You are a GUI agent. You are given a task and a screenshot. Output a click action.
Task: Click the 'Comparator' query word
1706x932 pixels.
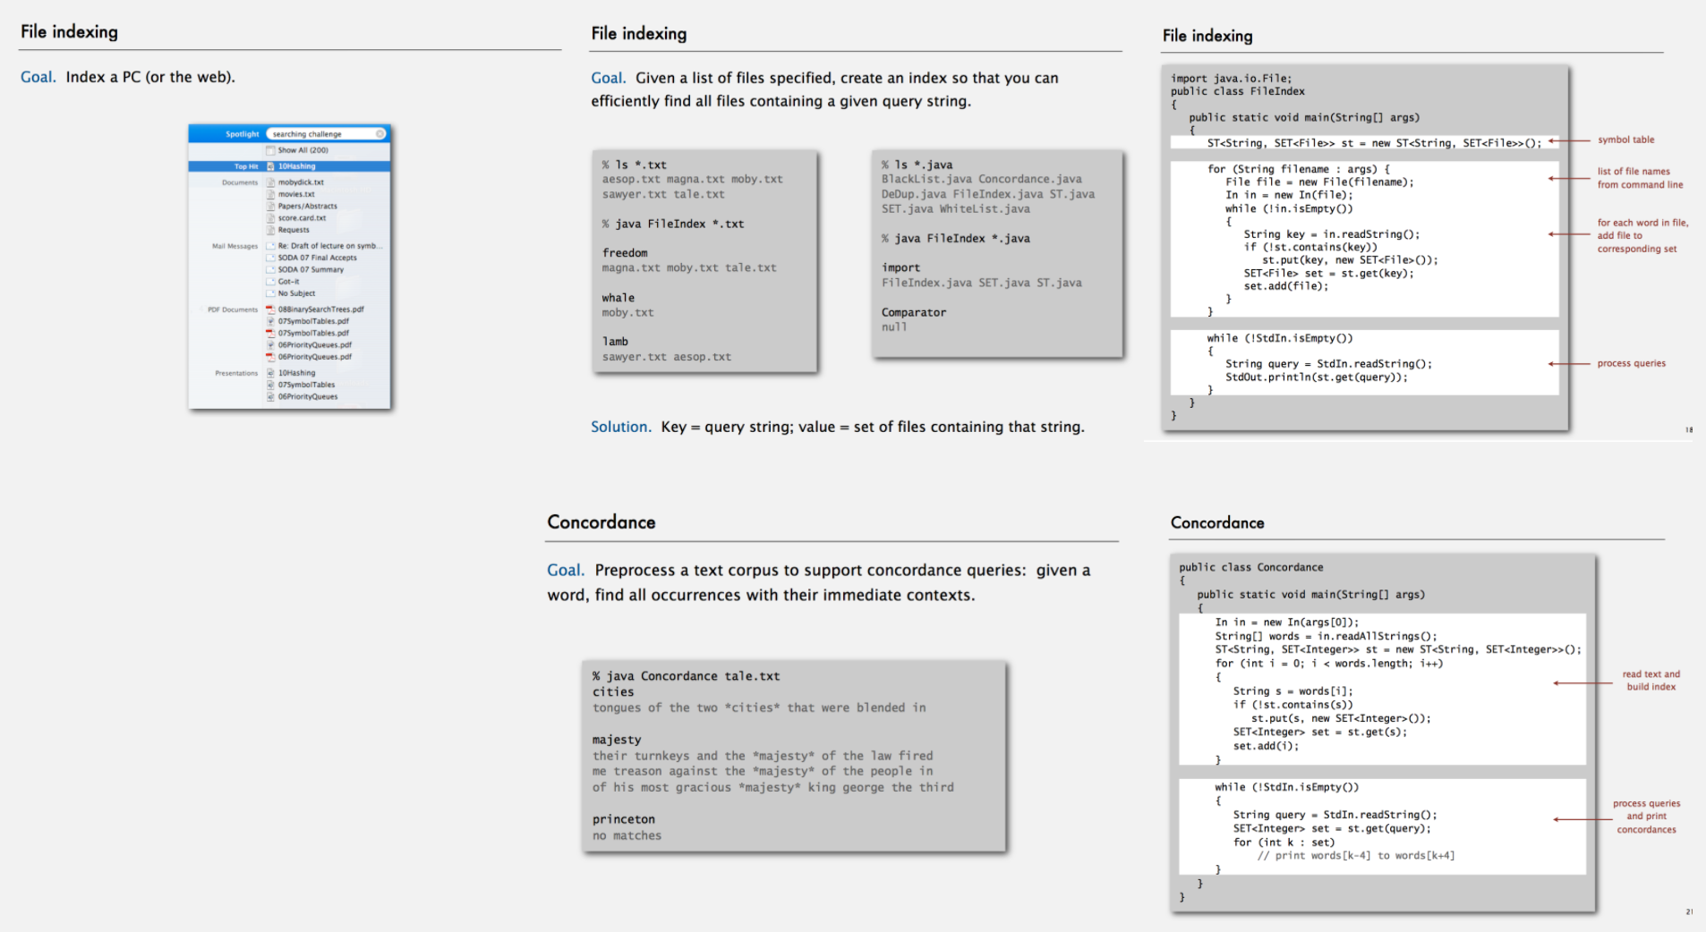click(x=914, y=312)
